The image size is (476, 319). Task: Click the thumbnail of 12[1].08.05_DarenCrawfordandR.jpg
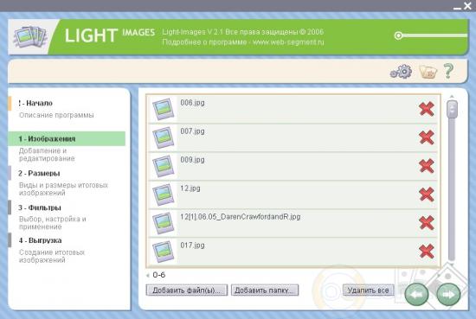[164, 223]
